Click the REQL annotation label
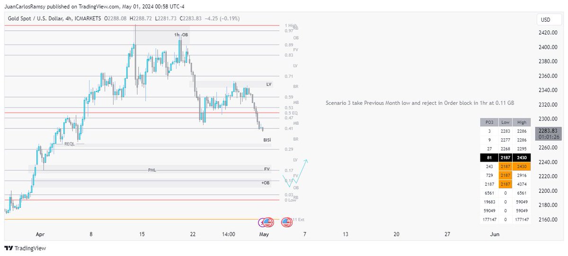 [x=70, y=143]
